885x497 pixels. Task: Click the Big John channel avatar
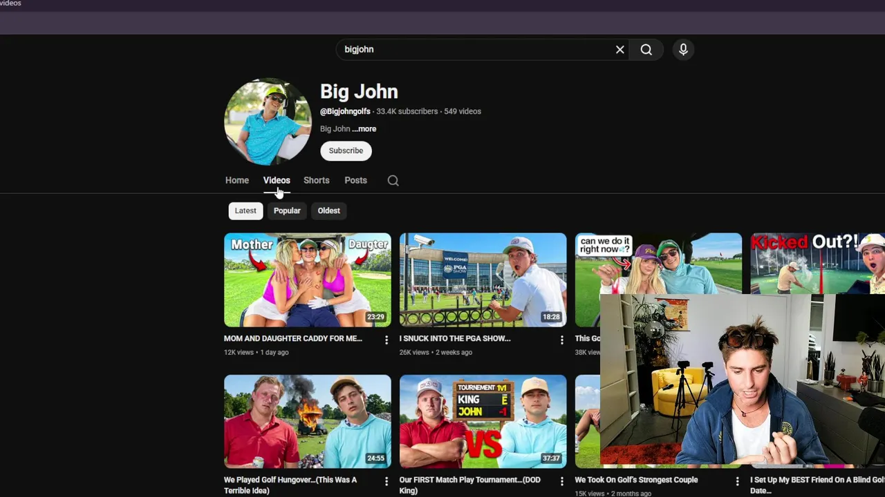(x=268, y=121)
